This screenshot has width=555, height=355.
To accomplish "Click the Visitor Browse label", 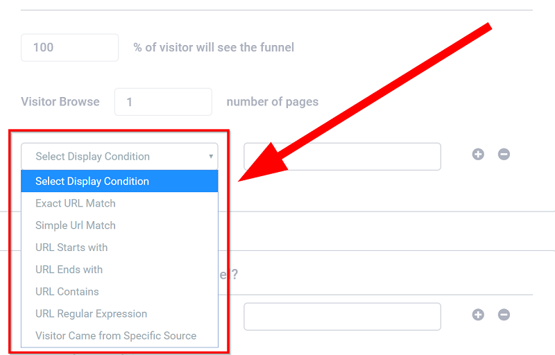I will click(x=60, y=102).
